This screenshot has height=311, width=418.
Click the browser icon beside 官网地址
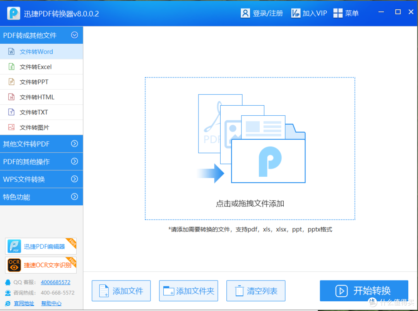[x=8, y=304]
